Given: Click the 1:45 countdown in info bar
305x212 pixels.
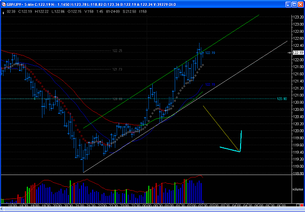Looking at the screenshot, I should pyautogui.click(x=100, y=12).
